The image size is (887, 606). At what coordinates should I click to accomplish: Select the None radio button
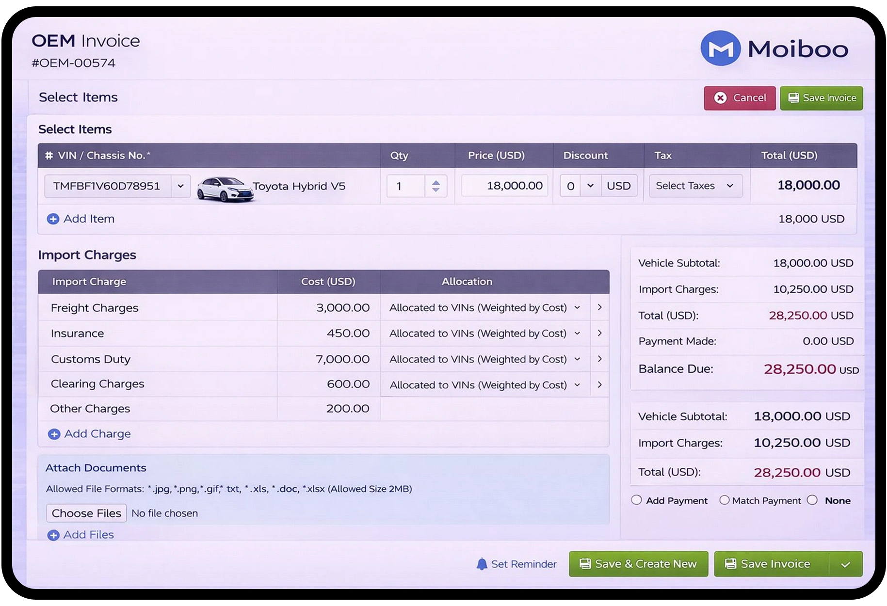[x=812, y=500]
